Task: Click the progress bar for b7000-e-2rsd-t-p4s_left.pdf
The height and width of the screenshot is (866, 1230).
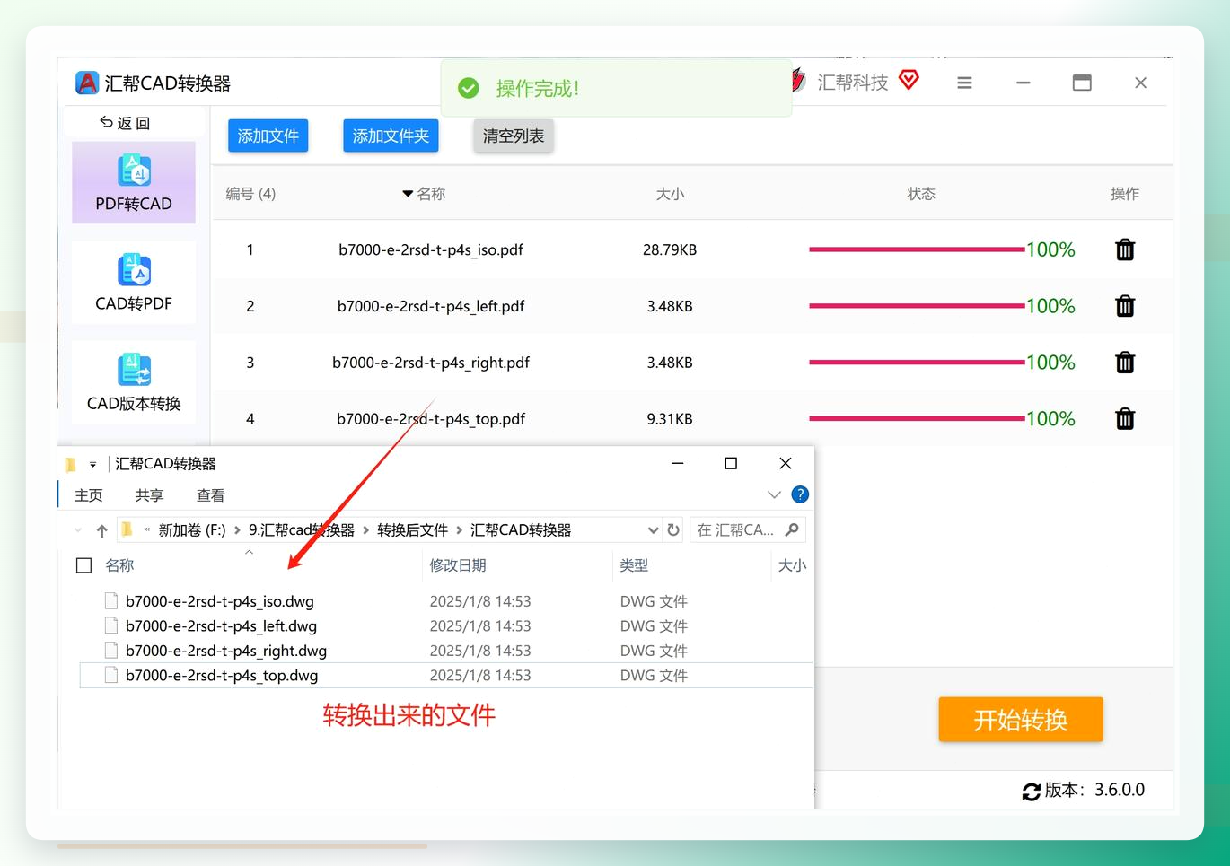Action: click(x=917, y=306)
